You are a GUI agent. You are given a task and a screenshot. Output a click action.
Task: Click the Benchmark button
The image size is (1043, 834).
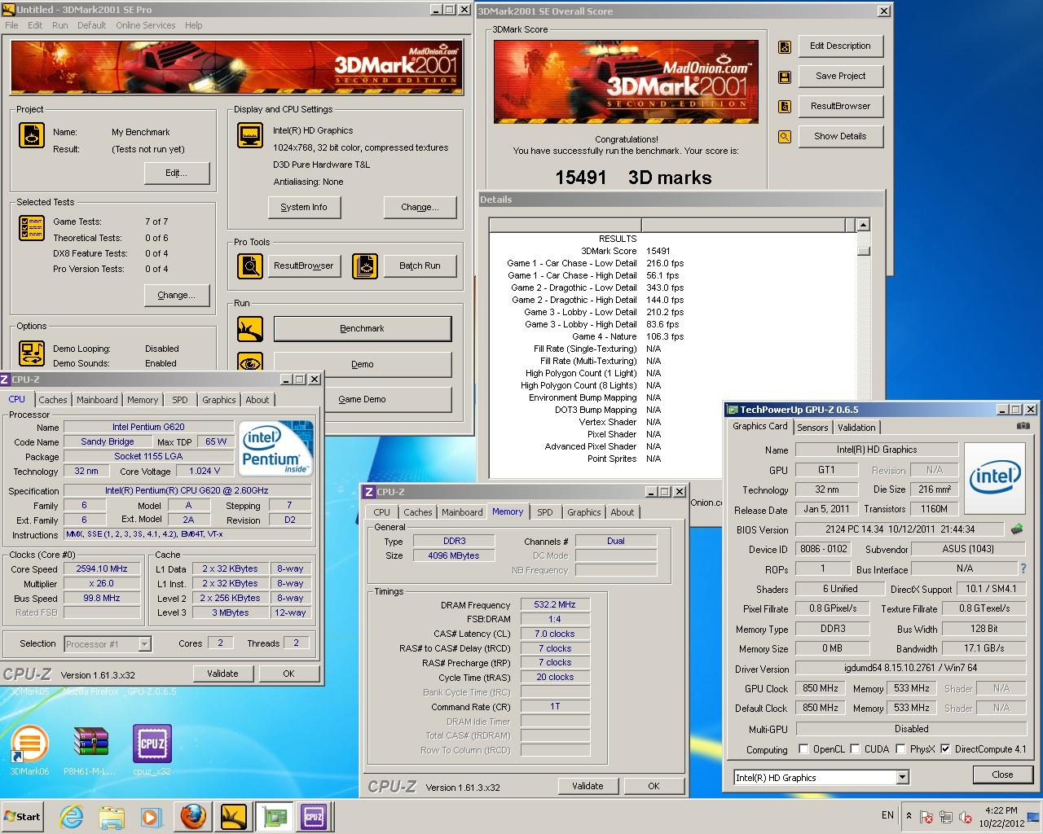pos(362,329)
